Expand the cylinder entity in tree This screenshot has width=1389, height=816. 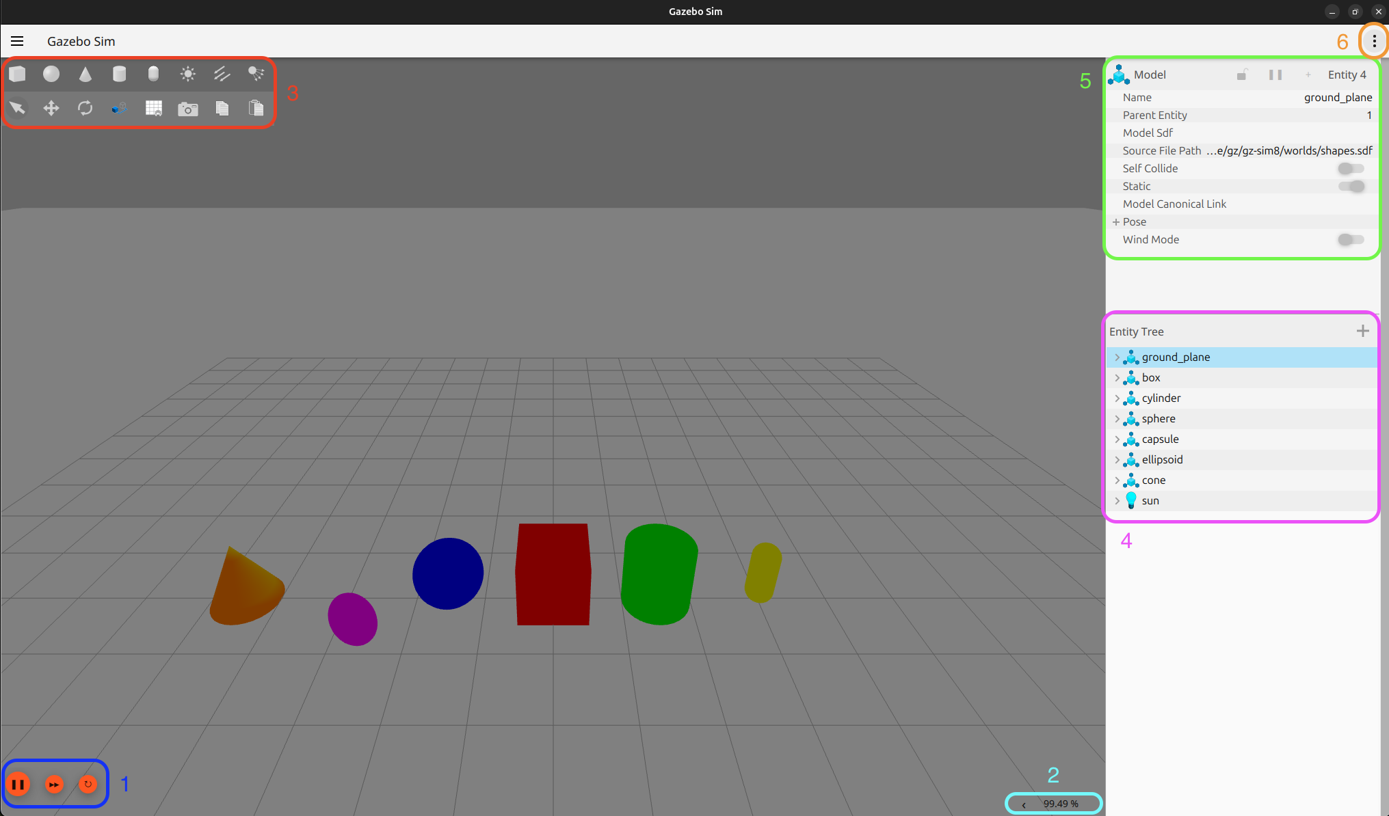click(1117, 398)
